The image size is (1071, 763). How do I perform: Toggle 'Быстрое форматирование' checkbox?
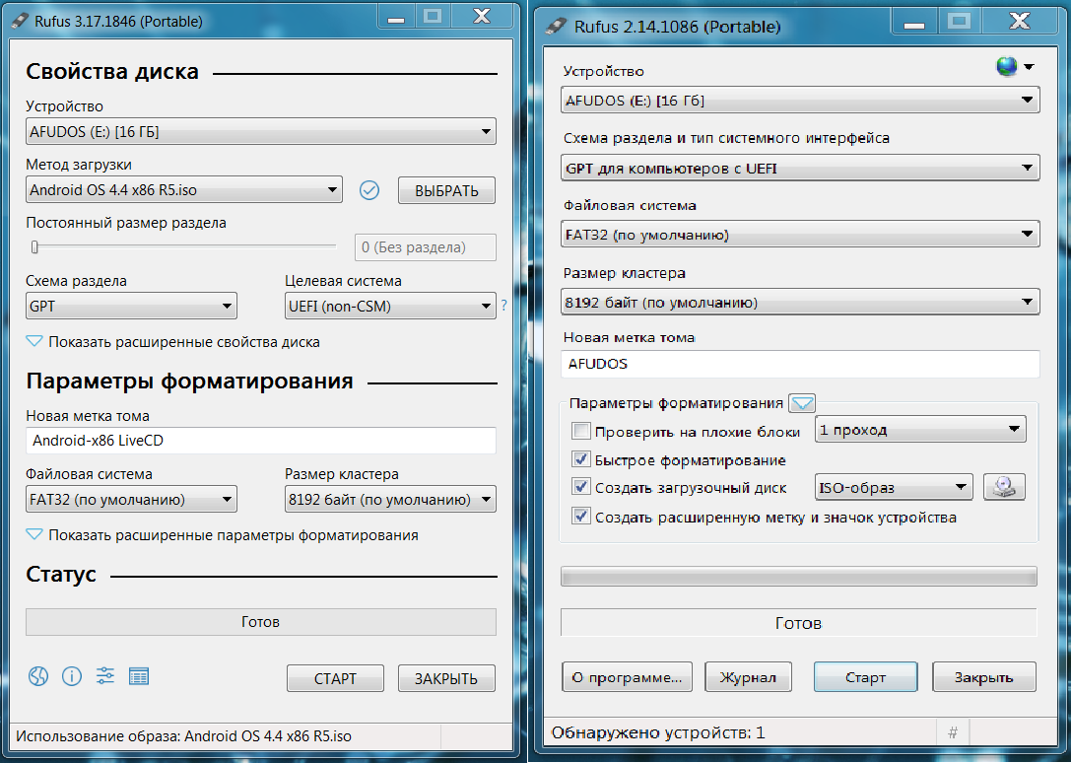point(581,459)
